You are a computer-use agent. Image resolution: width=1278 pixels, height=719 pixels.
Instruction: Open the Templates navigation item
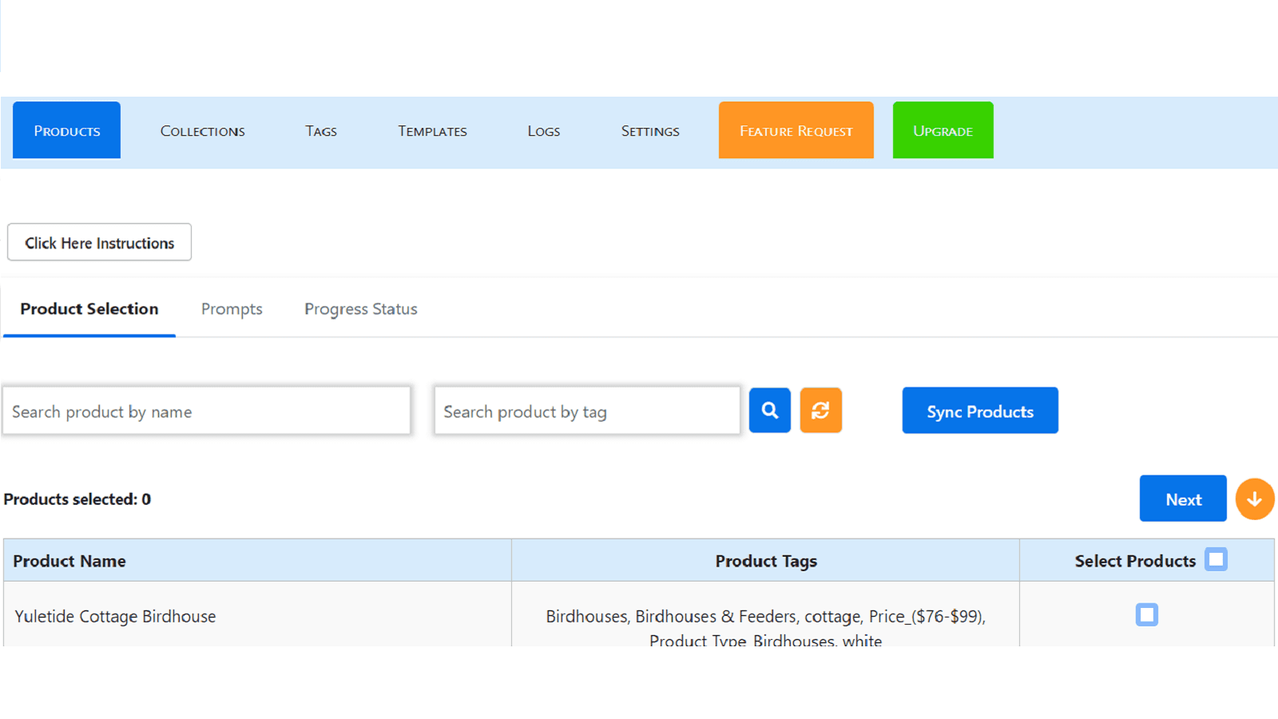point(431,130)
